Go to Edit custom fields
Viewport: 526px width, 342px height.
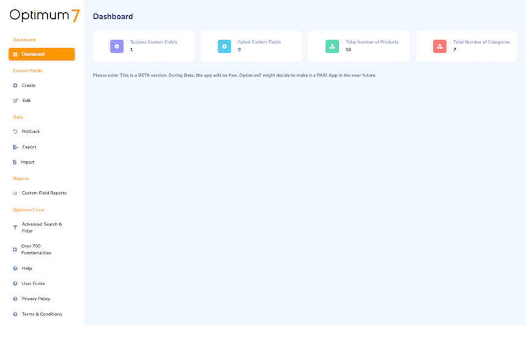coord(26,101)
